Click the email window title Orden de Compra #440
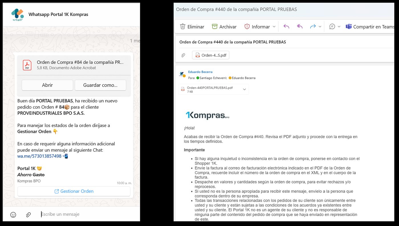 point(237,9)
